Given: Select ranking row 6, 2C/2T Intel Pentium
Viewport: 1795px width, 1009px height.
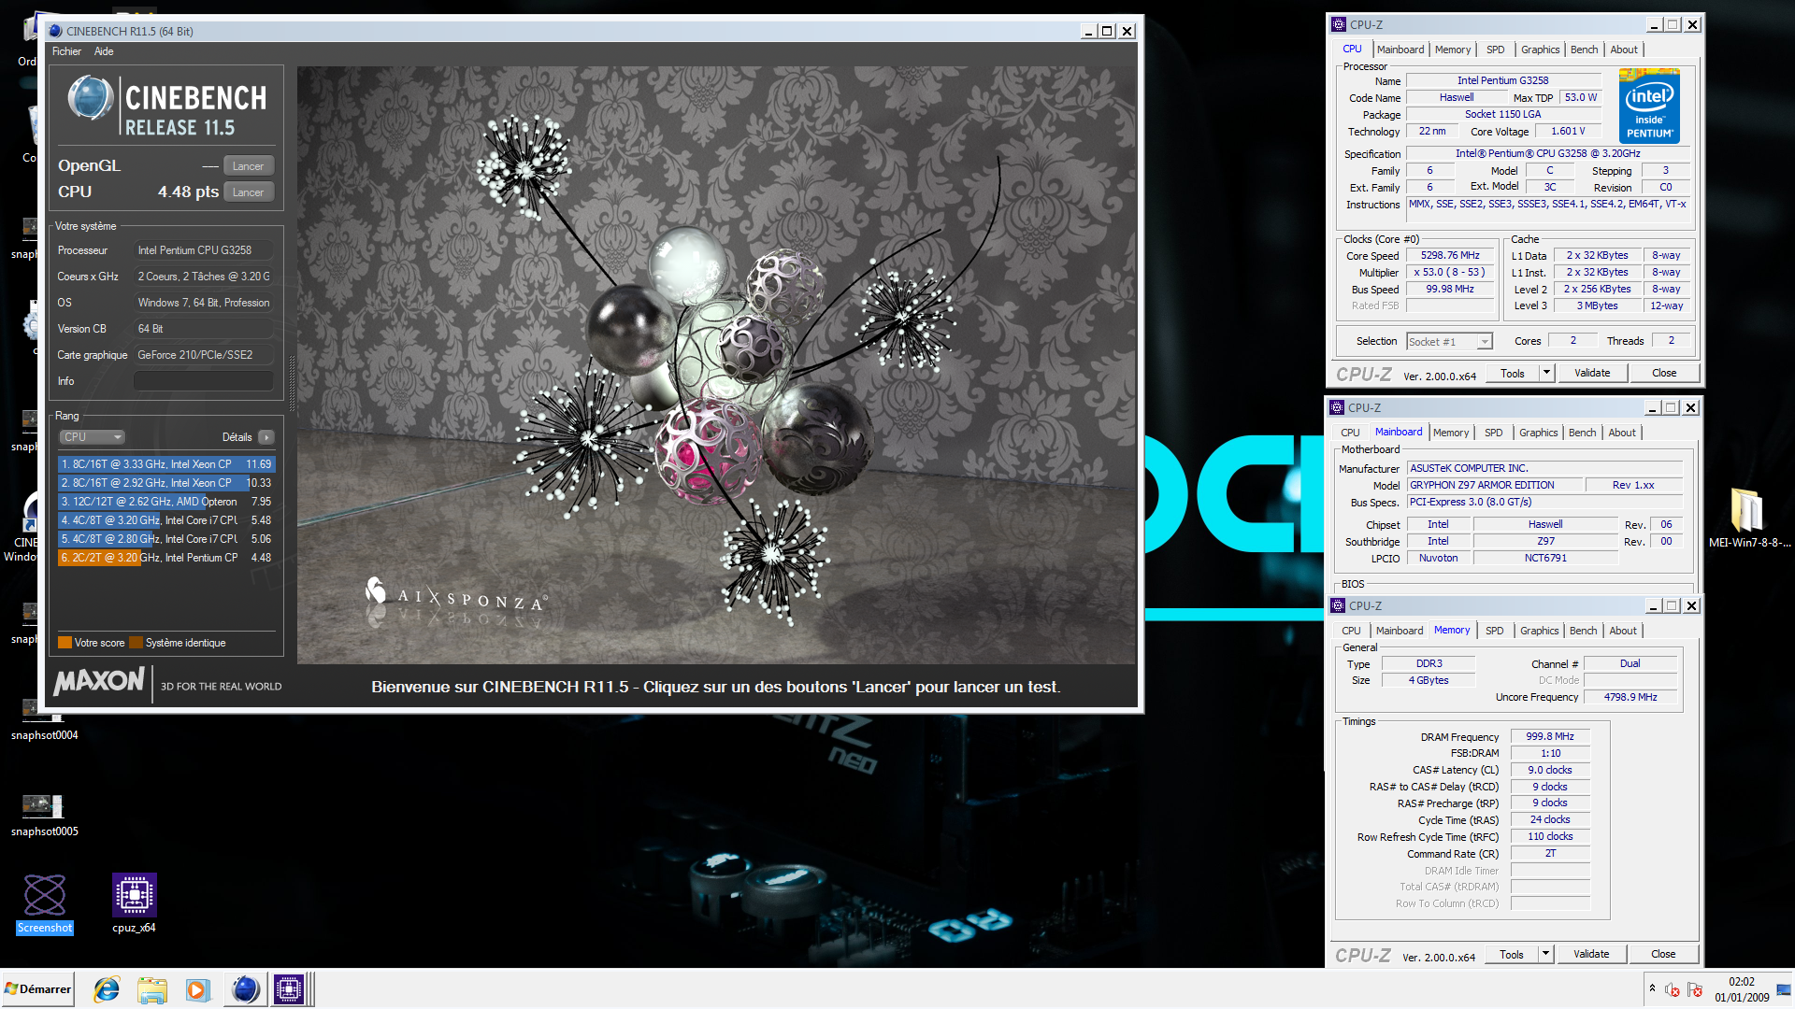Looking at the screenshot, I should [166, 558].
